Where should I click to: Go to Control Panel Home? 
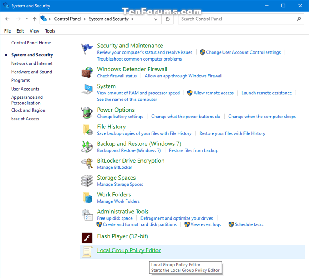(31, 43)
